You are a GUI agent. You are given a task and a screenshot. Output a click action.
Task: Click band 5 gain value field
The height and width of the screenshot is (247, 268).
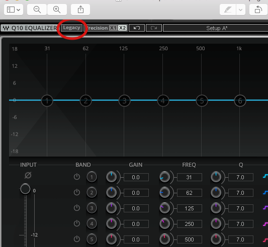(x=136, y=239)
